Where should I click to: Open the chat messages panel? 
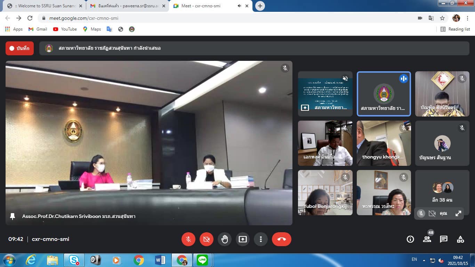pos(444,239)
